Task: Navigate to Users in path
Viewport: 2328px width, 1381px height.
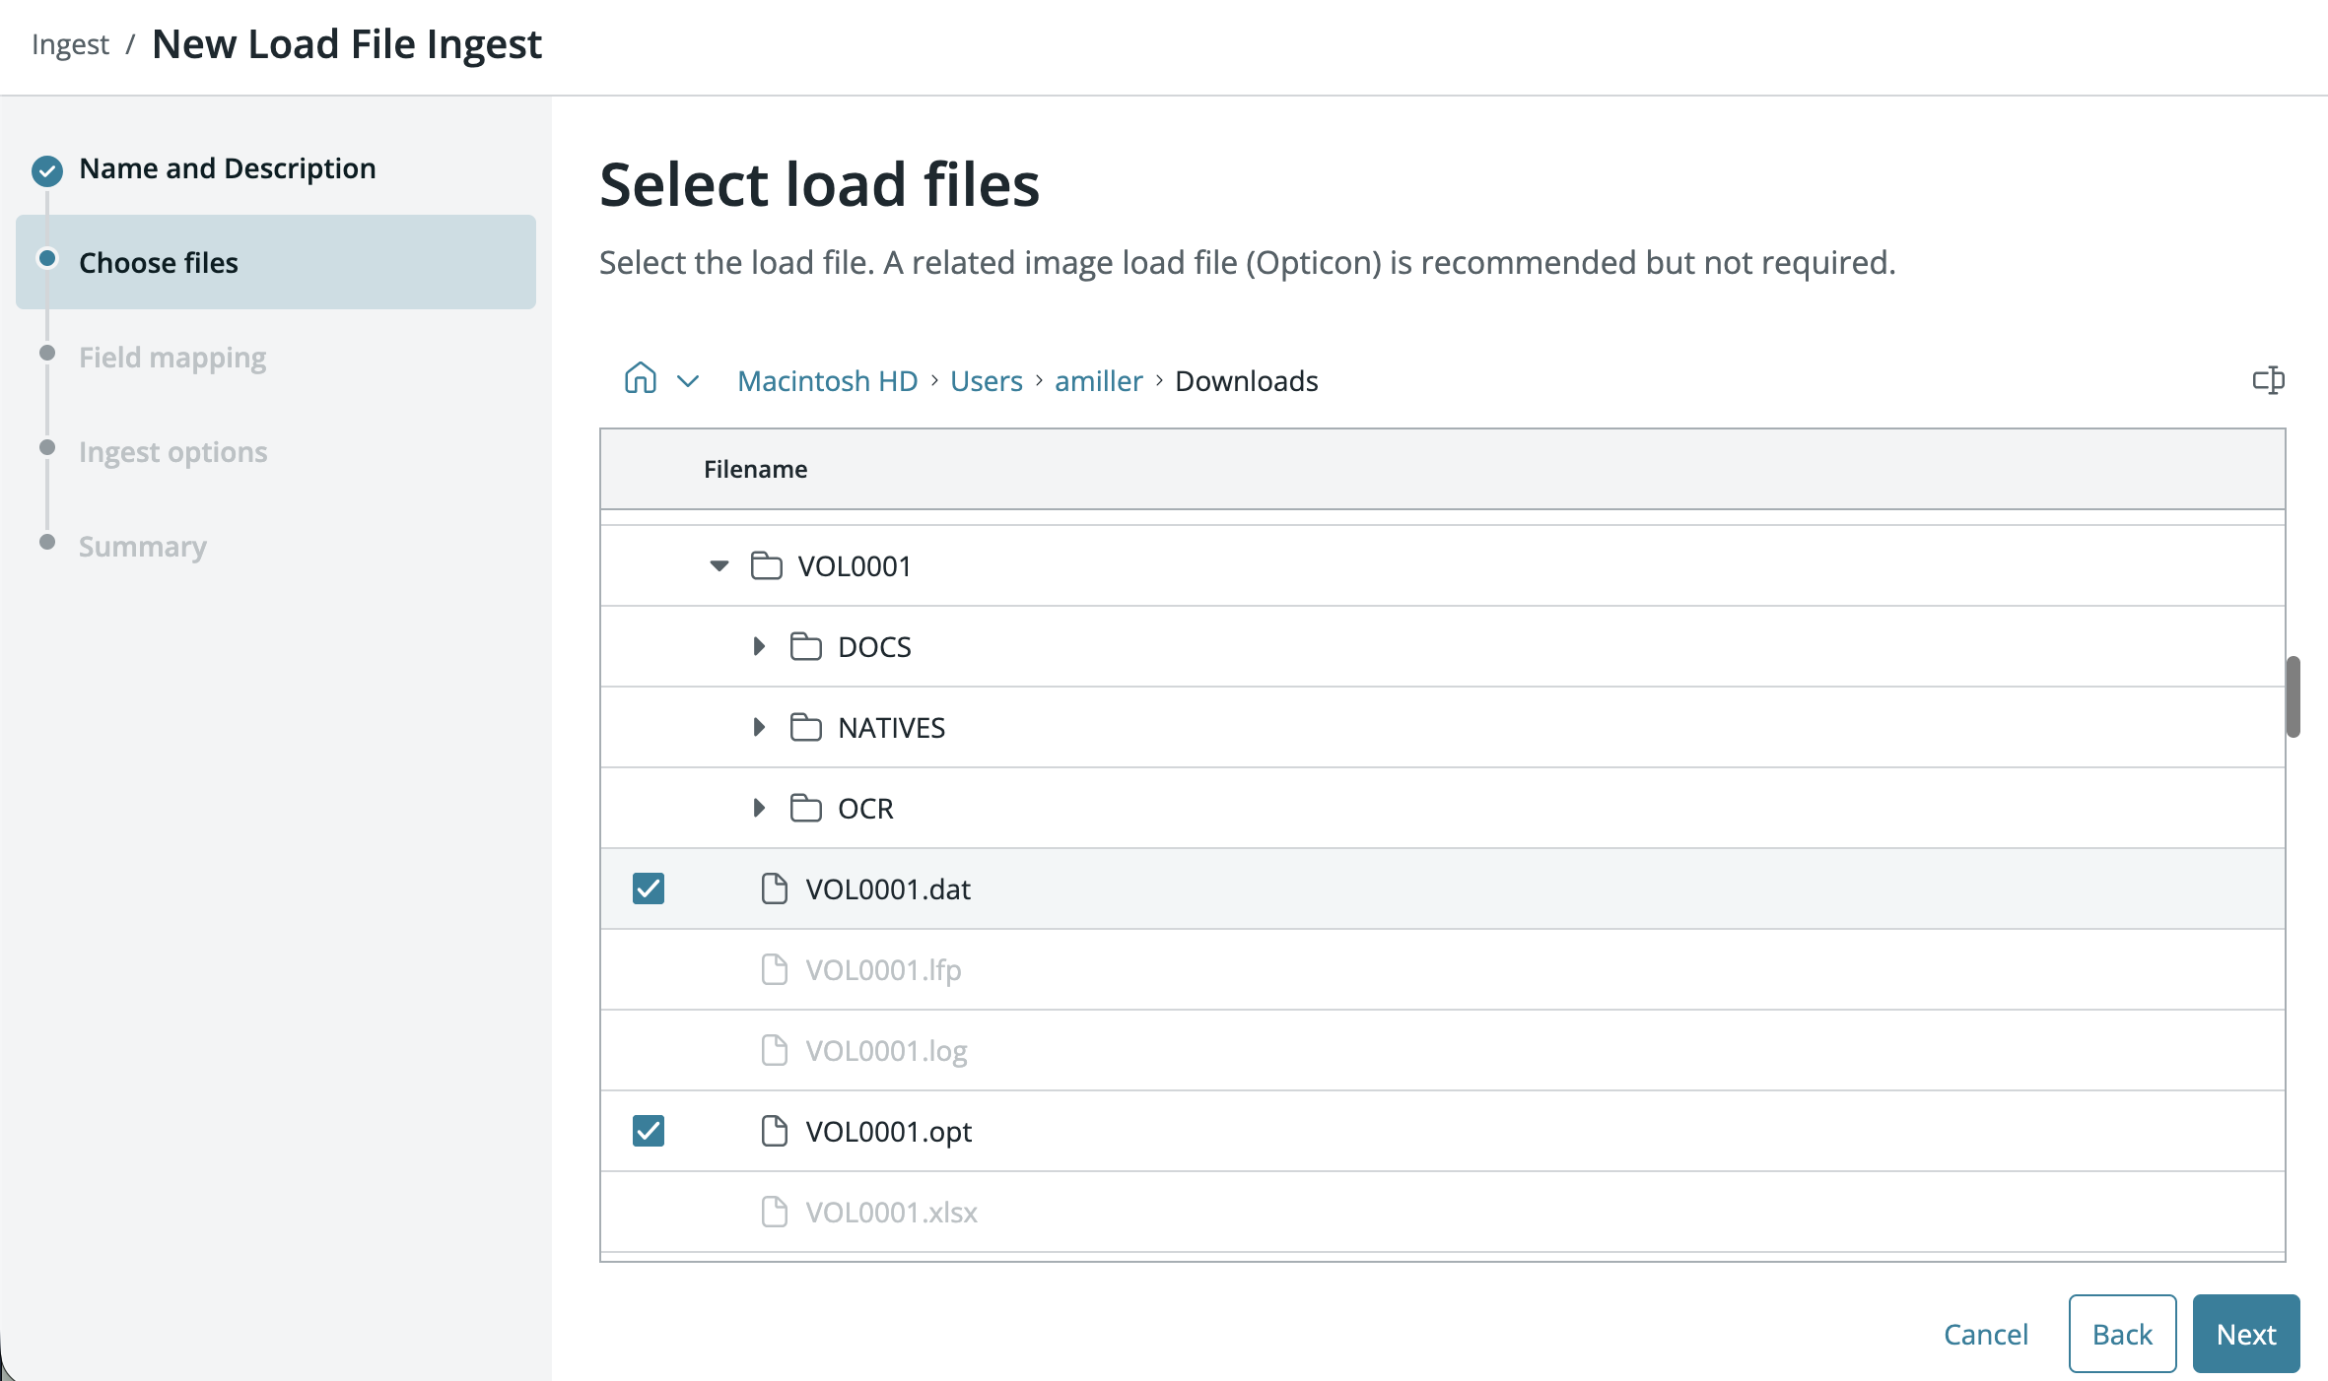Action: pyautogui.click(x=987, y=380)
